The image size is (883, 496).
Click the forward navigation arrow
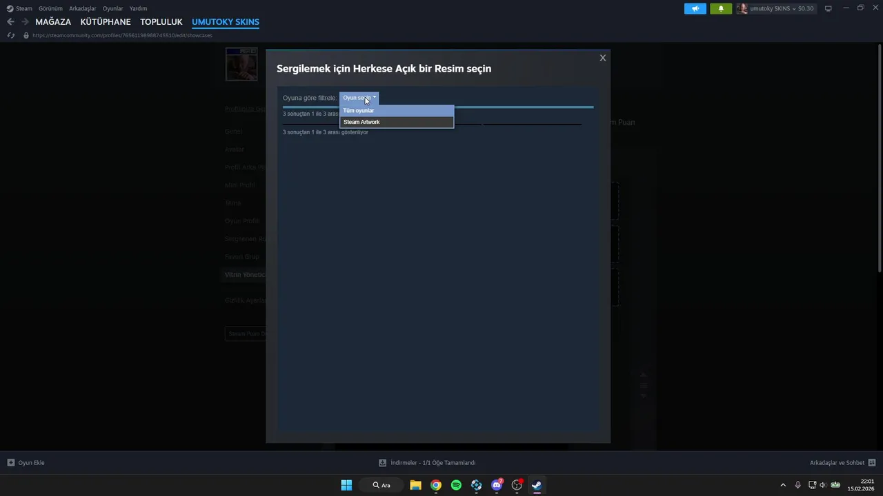[25, 22]
